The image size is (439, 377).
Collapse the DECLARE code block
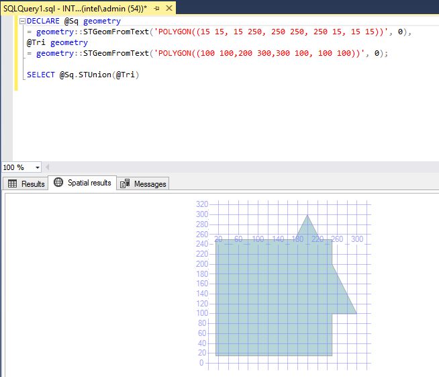pos(22,21)
